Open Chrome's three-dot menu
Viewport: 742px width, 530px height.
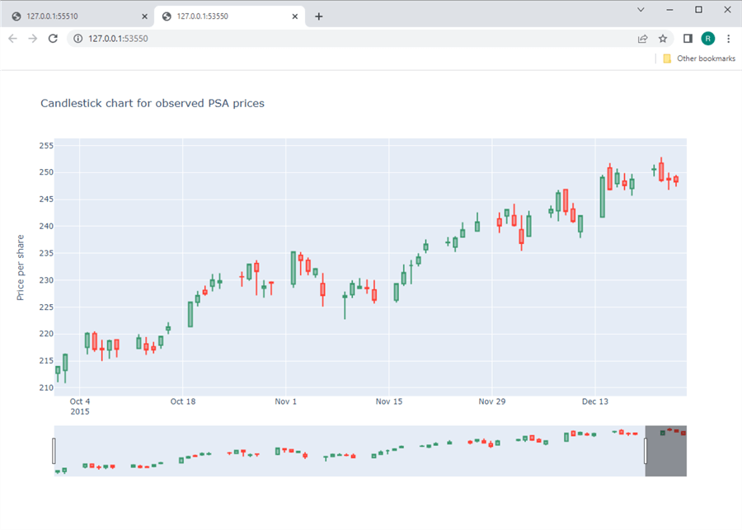coord(729,38)
